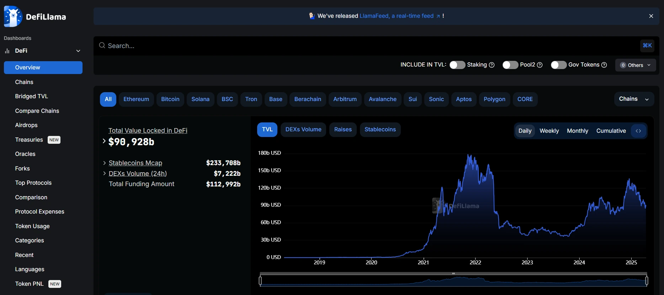Image resolution: width=664 pixels, height=295 pixels.
Task: Select the Weekly interval
Action: click(x=549, y=131)
